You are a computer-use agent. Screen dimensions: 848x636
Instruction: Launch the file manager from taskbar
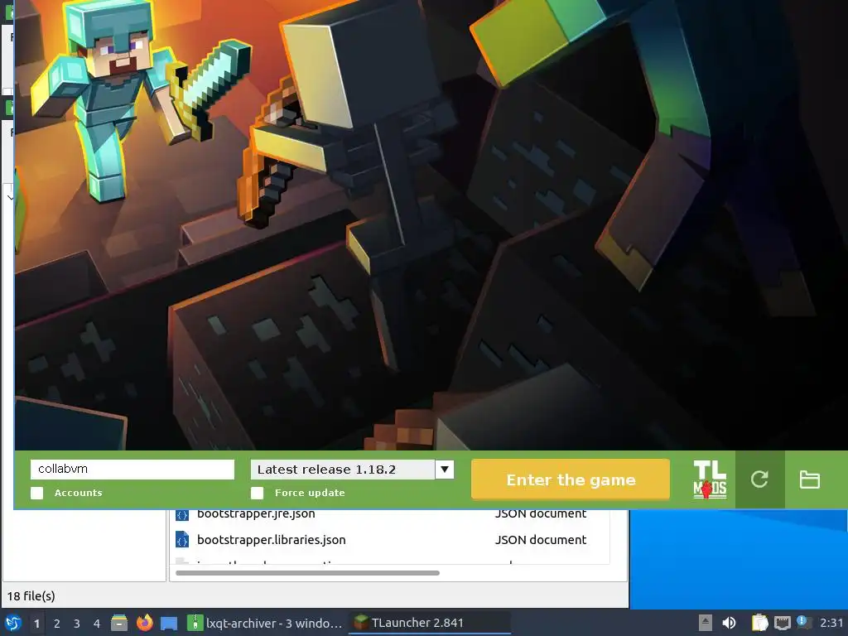point(119,623)
